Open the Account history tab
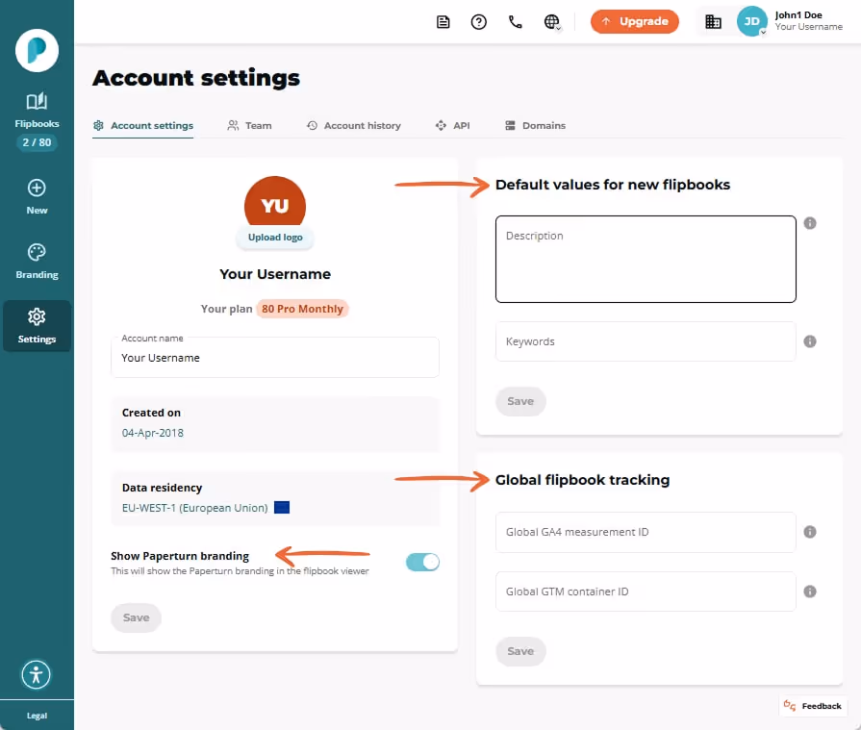 click(x=354, y=126)
